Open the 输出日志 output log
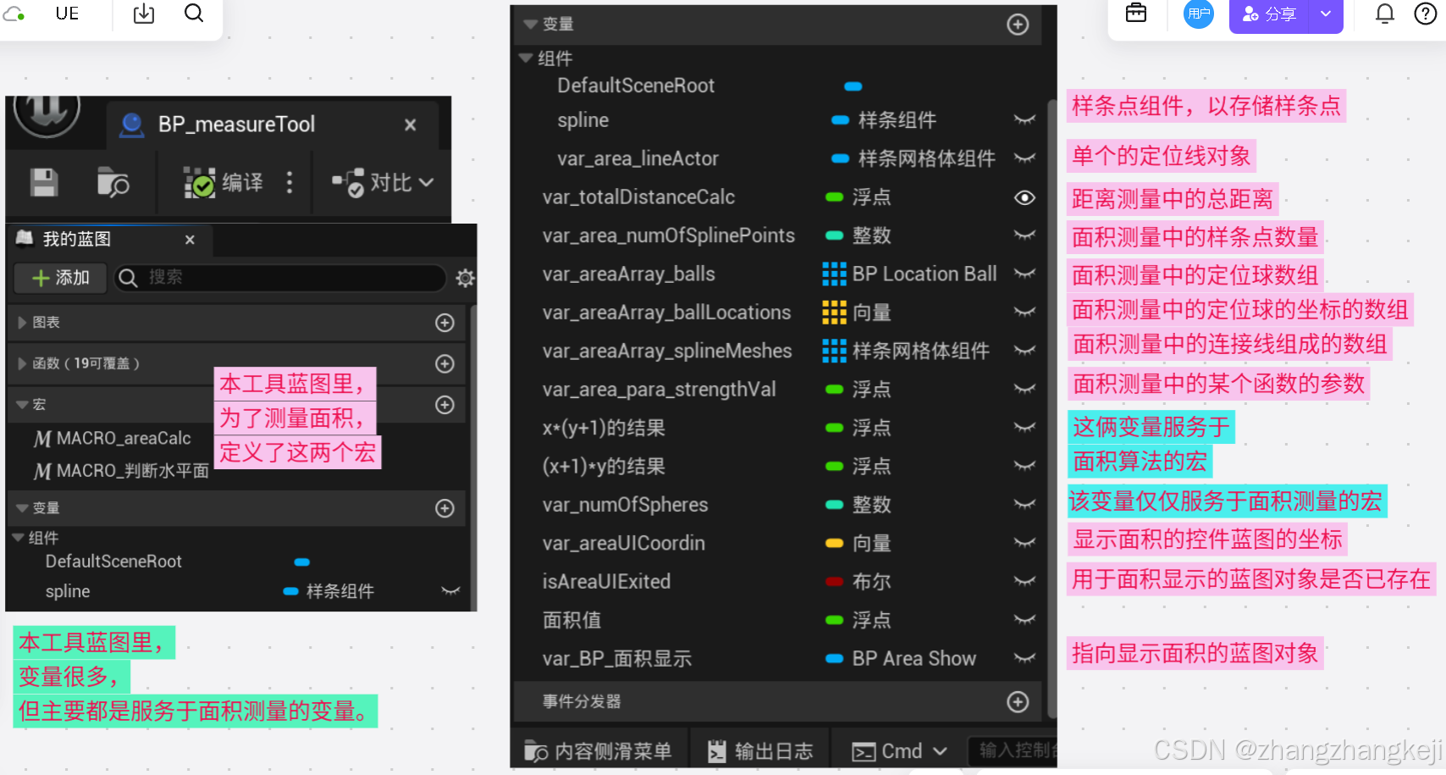Image resolution: width=1446 pixels, height=775 pixels. coord(759,750)
